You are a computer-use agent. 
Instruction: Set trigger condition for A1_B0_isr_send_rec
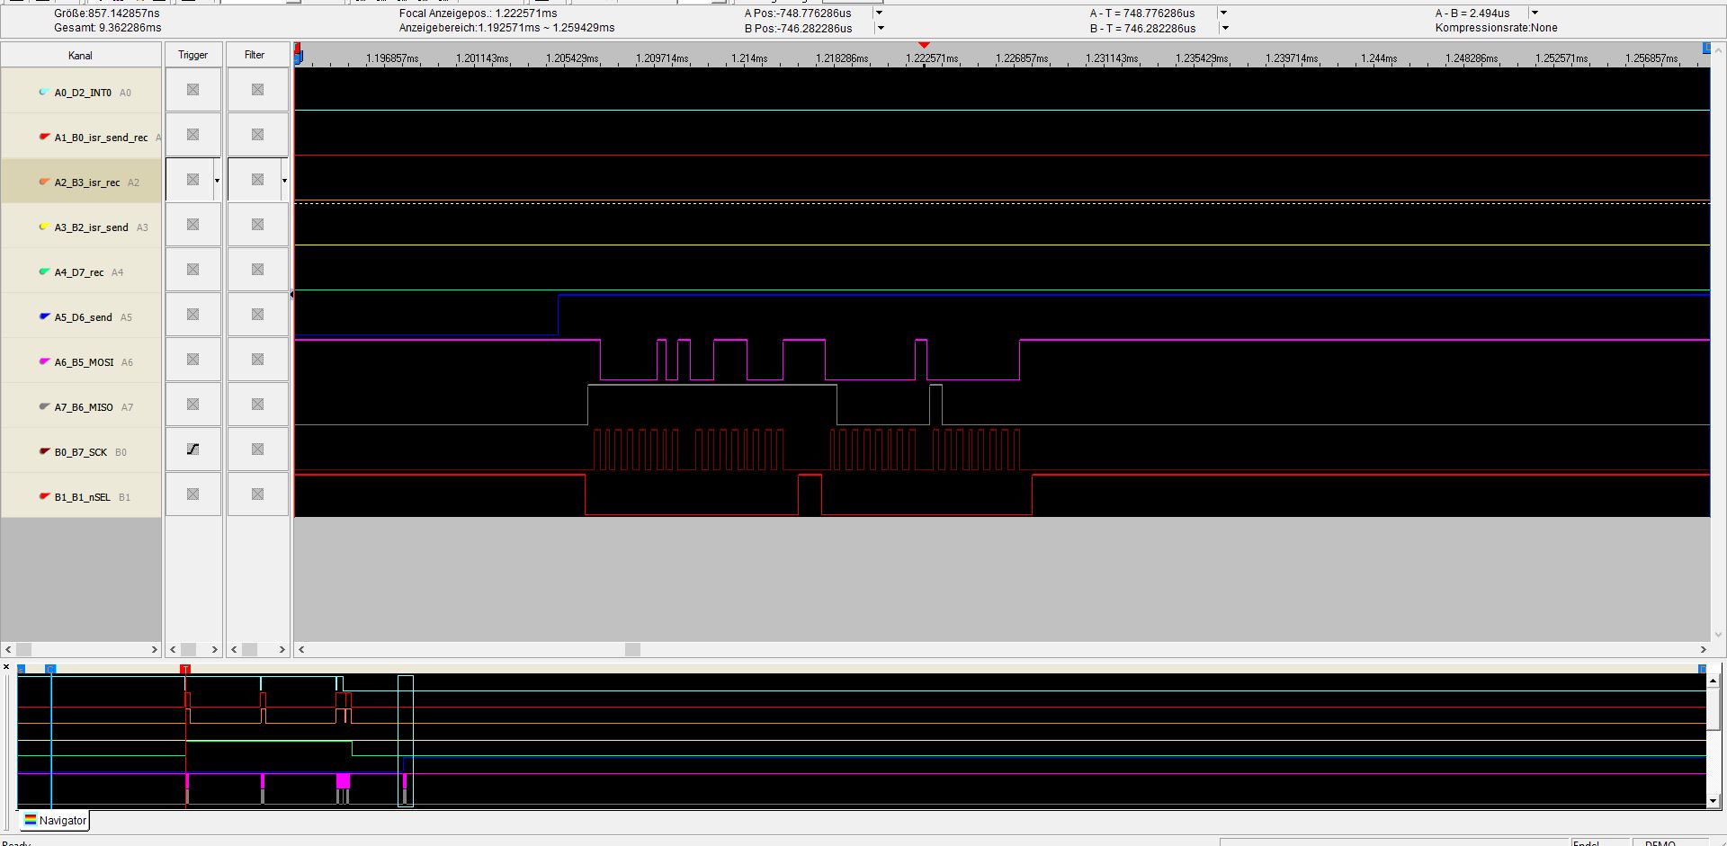pos(192,135)
